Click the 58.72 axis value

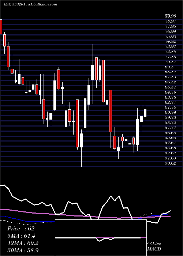click(x=171, y=123)
